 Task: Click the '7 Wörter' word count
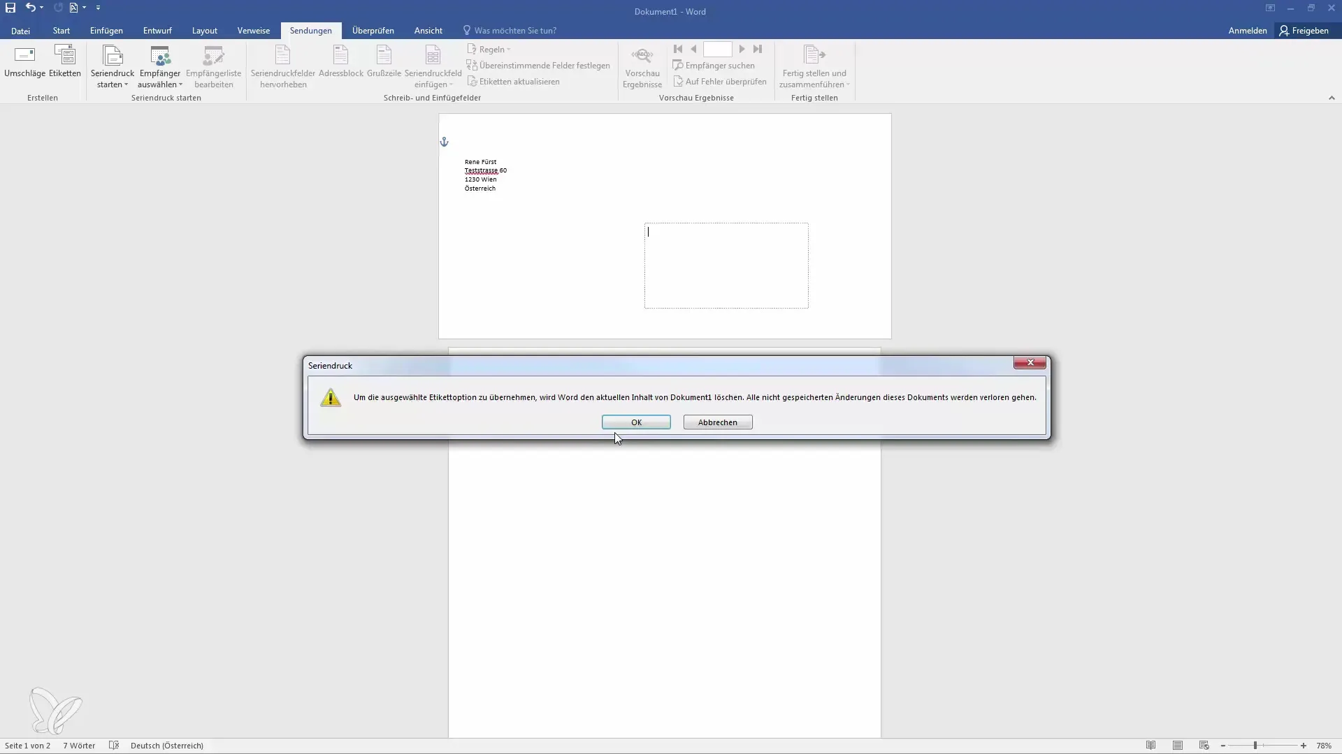click(79, 746)
